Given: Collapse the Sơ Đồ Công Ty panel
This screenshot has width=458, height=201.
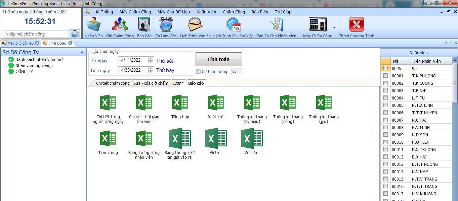Looking at the screenshot, I should 82,52.
